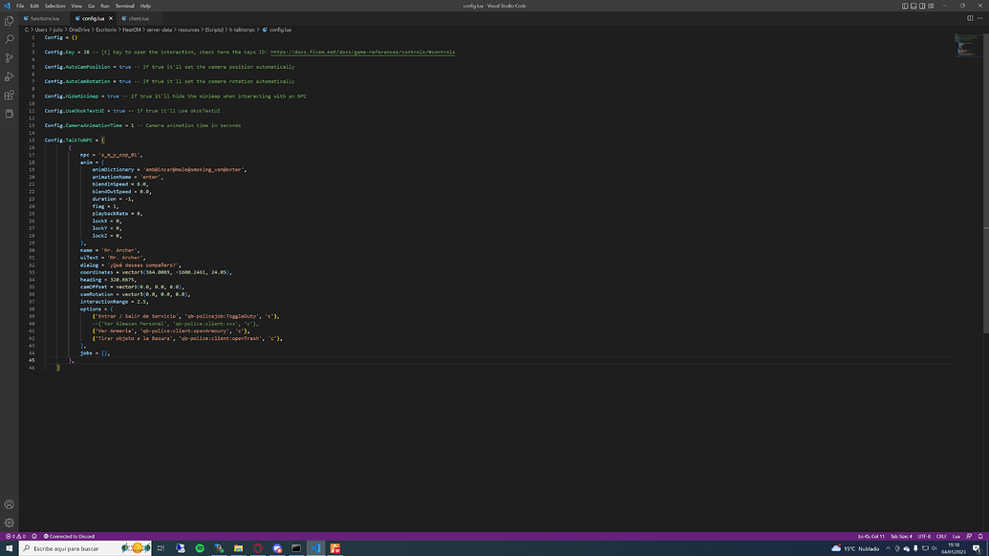989x556 pixels.
Task: Open the docs.fivem.net controls link
Action: 362,52
